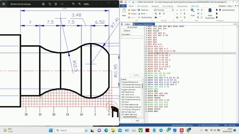
Task: Open Windows Start menu
Action: click(51, 130)
